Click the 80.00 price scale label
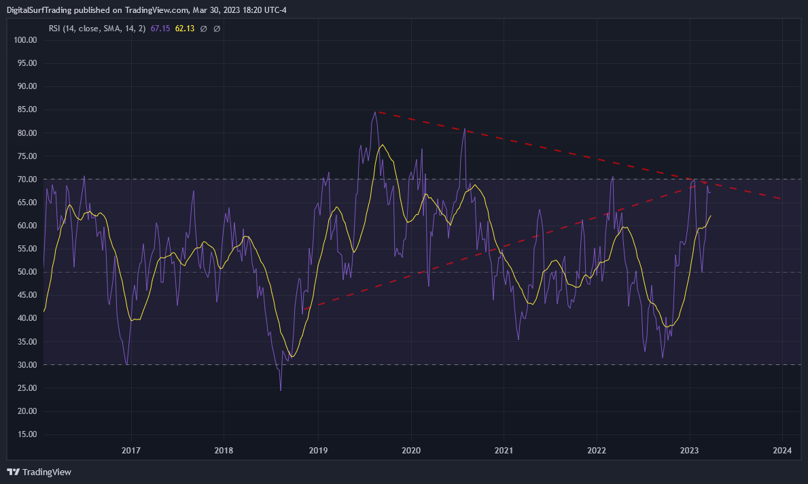The height and width of the screenshot is (484, 808). [x=27, y=133]
